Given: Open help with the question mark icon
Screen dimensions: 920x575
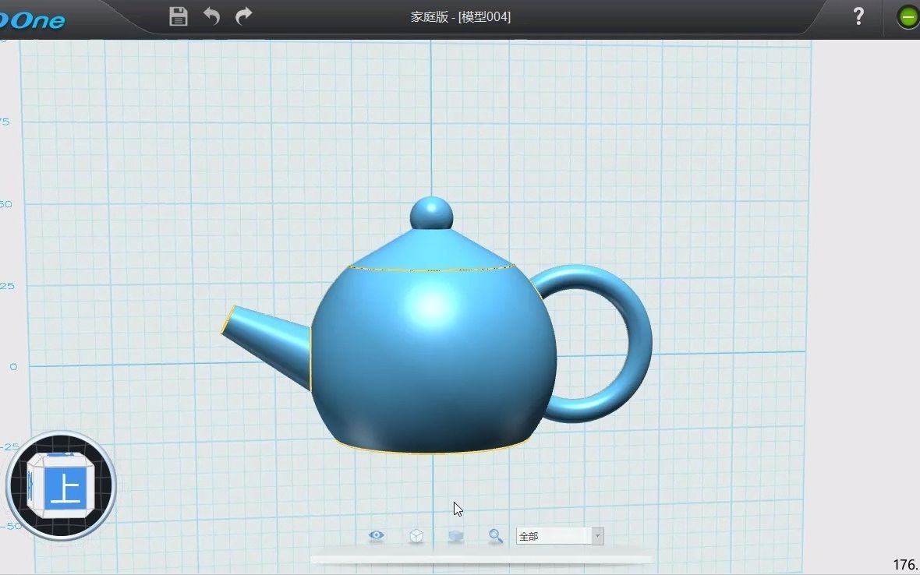Looking at the screenshot, I should (x=858, y=16).
